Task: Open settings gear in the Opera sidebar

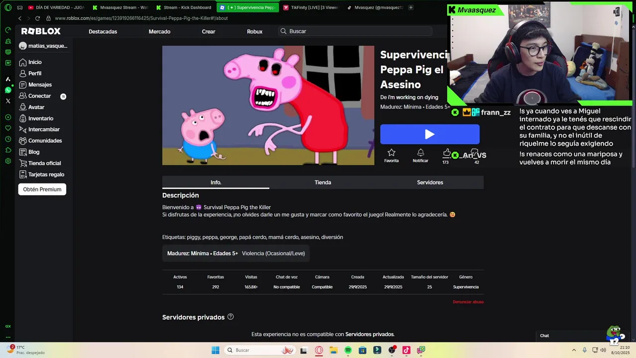Action: 8,161
